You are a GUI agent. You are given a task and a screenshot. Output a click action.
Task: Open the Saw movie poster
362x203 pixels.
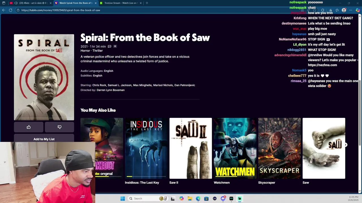click(x=324, y=148)
